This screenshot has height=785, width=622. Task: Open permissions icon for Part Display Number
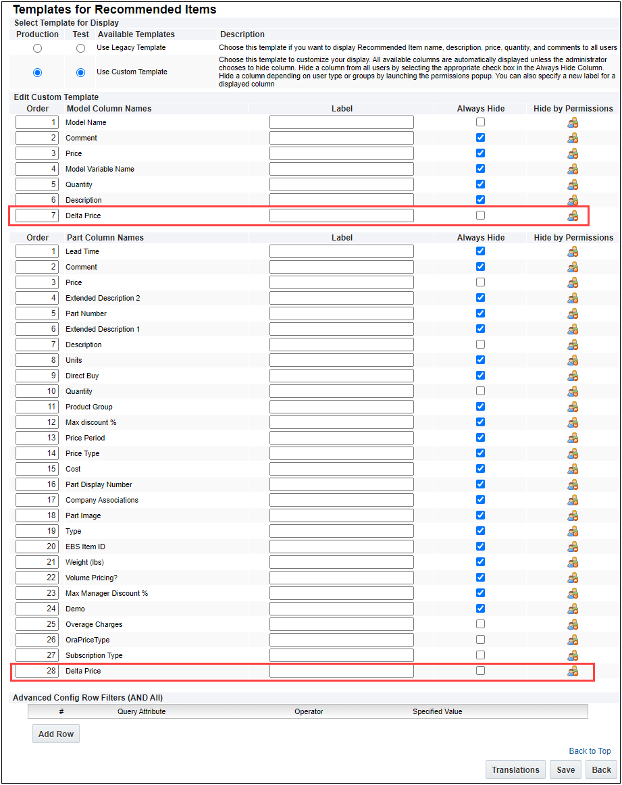click(573, 484)
